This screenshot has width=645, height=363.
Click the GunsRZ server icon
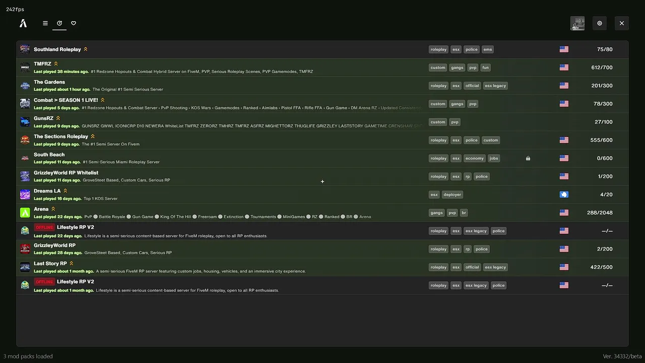pos(25,122)
